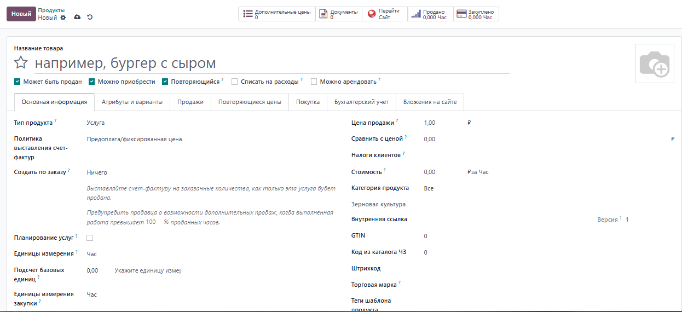The height and width of the screenshot is (312, 682).
Task: Click the gear settings icon next to Новый
Action: (x=63, y=18)
